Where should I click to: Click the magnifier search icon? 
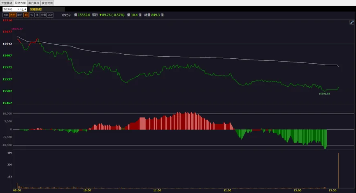(22, 9)
